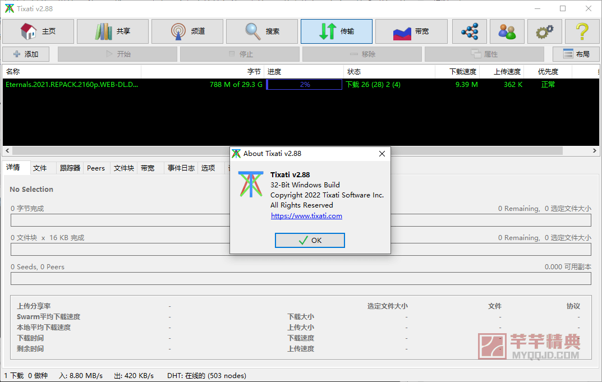Screen dimensions: 602x382
Task: Click the Seeds and Peers availability bar
Action: click(301, 278)
